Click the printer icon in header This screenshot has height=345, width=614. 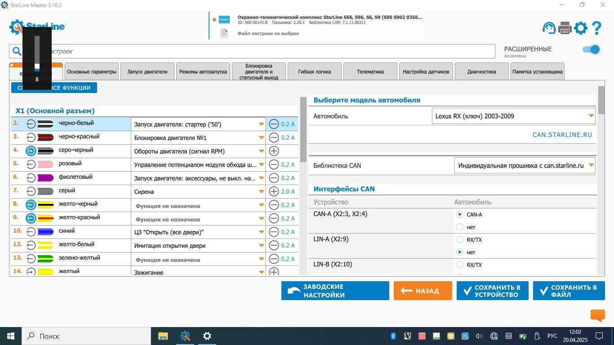(565, 28)
